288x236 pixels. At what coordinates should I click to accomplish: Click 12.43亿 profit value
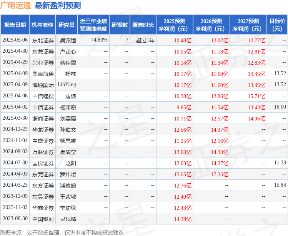pos(183,208)
